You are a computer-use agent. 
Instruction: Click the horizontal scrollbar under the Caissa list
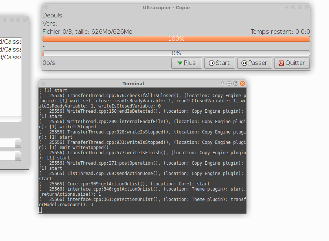pyautogui.click(x=10, y=119)
